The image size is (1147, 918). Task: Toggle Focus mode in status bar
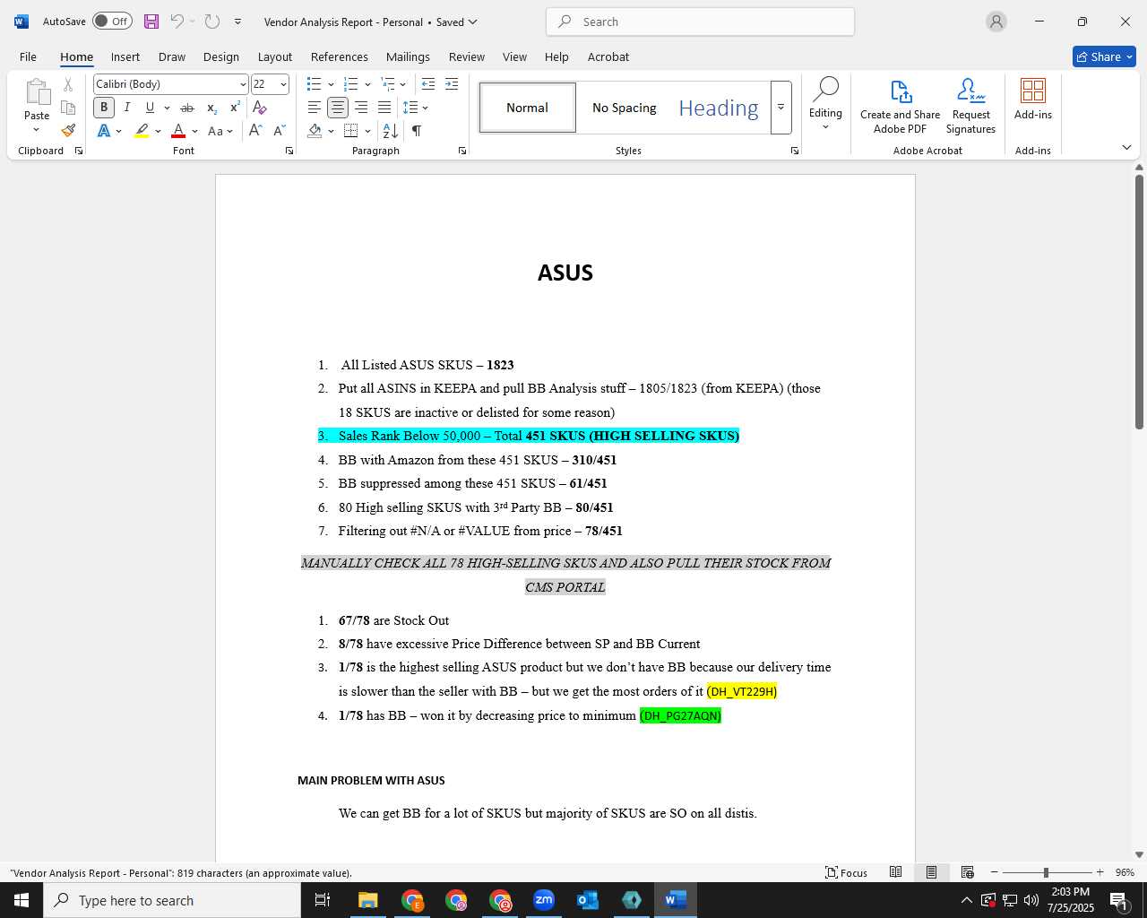[847, 872]
